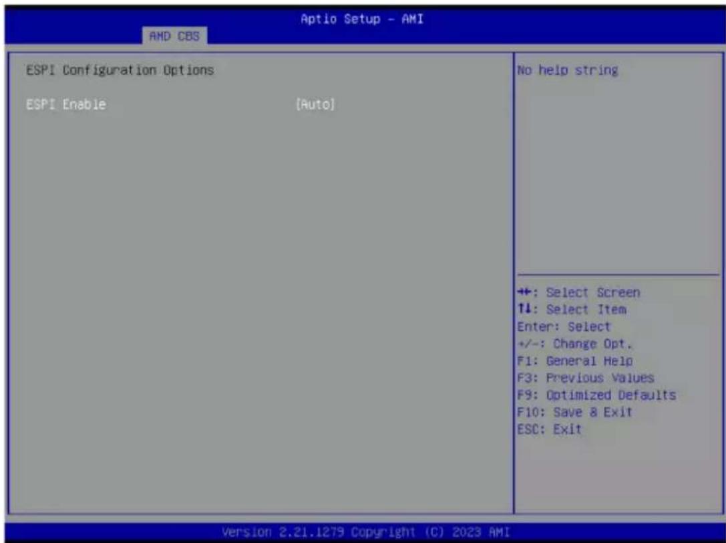Click the F10: Save & Exit hint

click(x=574, y=412)
